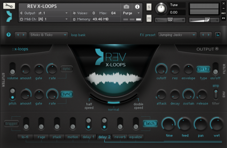Click the latch button
Viewport: 227px width, 148px height.
150,124
